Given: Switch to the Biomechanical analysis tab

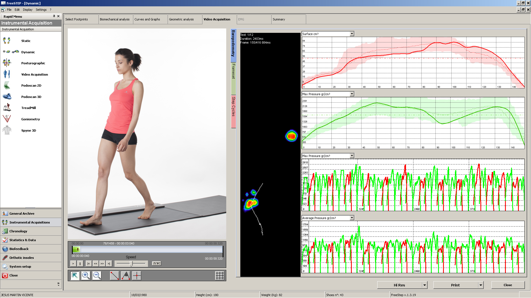Looking at the screenshot, I should pos(114,19).
